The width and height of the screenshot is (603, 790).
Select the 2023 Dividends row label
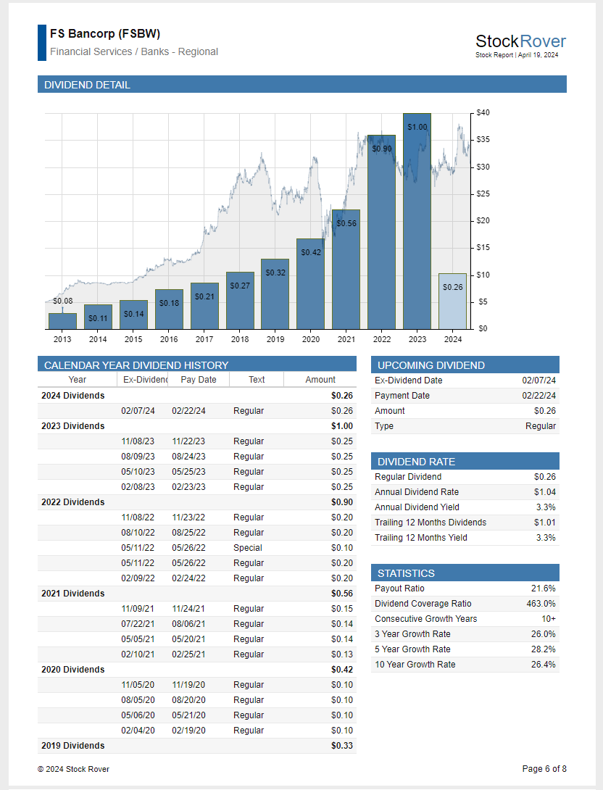click(73, 425)
